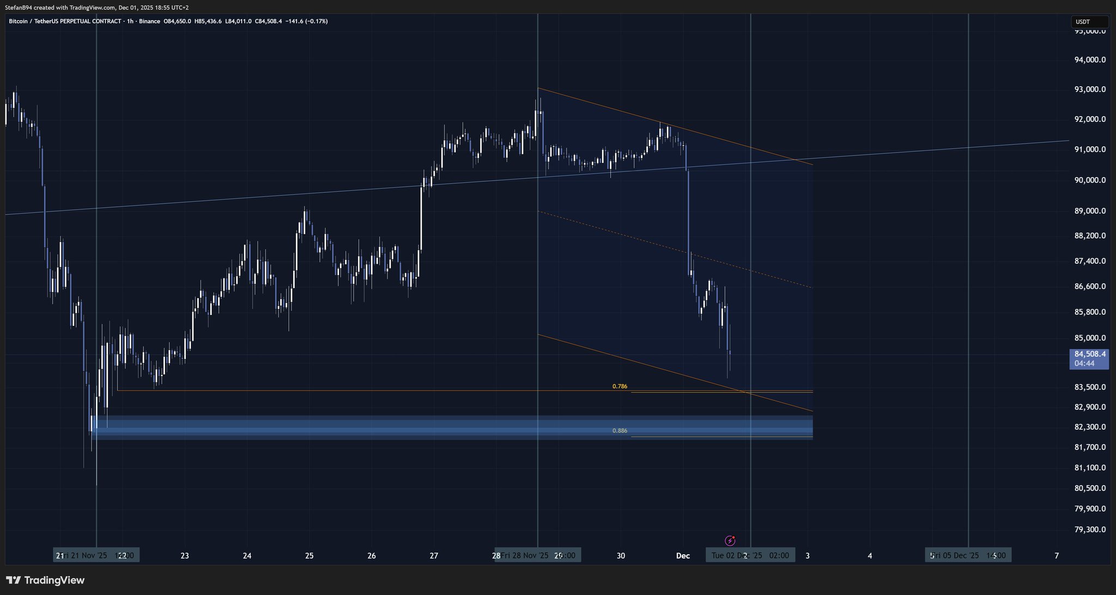Click the 90,000.0 price axis label
Viewport: 1116px width, 595px height.
[x=1089, y=180]
